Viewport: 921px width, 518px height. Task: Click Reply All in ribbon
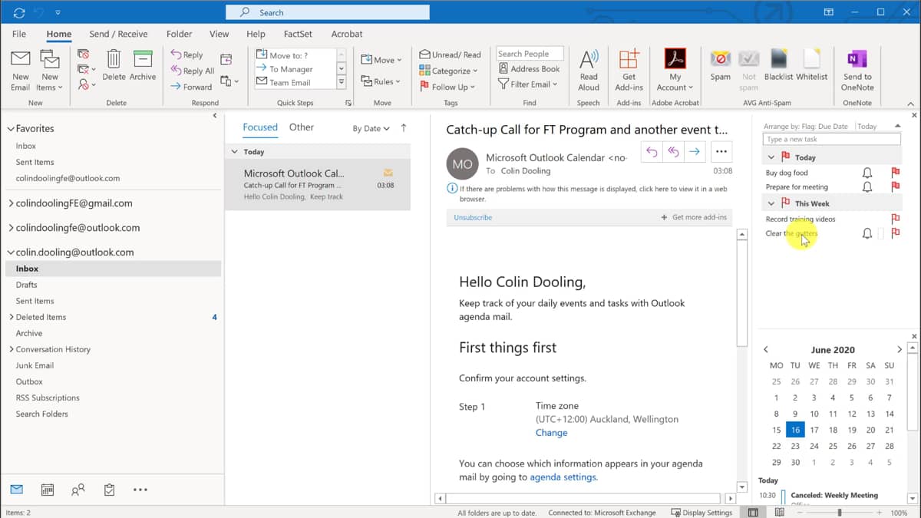[192, 71]
